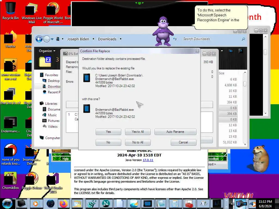Click the red toolbox taskbar icon
The height and width of the screenshot is (209, 279).
coord(189,204)
